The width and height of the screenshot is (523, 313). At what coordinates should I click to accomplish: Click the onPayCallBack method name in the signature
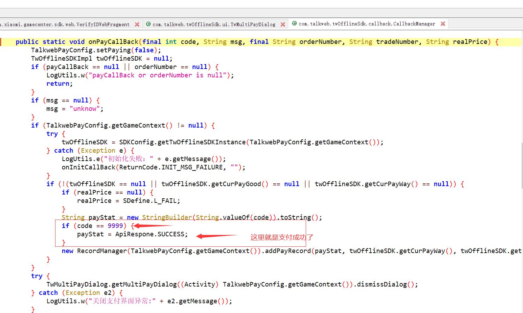113,42
